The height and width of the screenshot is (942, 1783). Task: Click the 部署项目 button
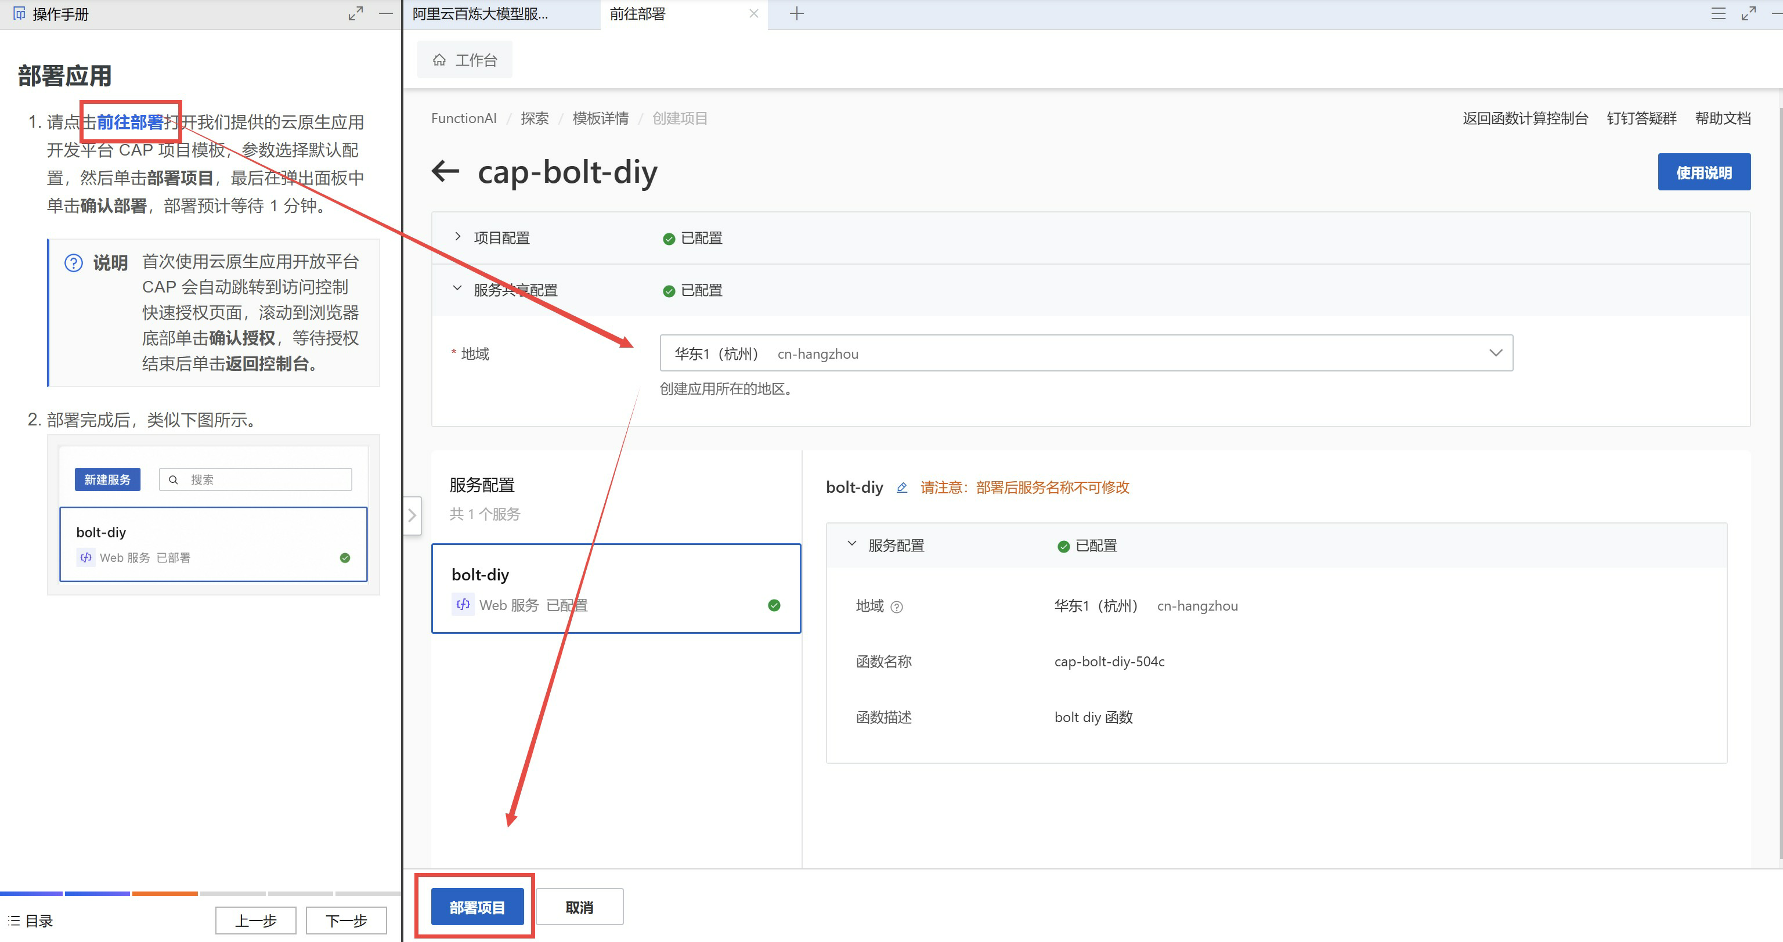click(x=477, y=907)
